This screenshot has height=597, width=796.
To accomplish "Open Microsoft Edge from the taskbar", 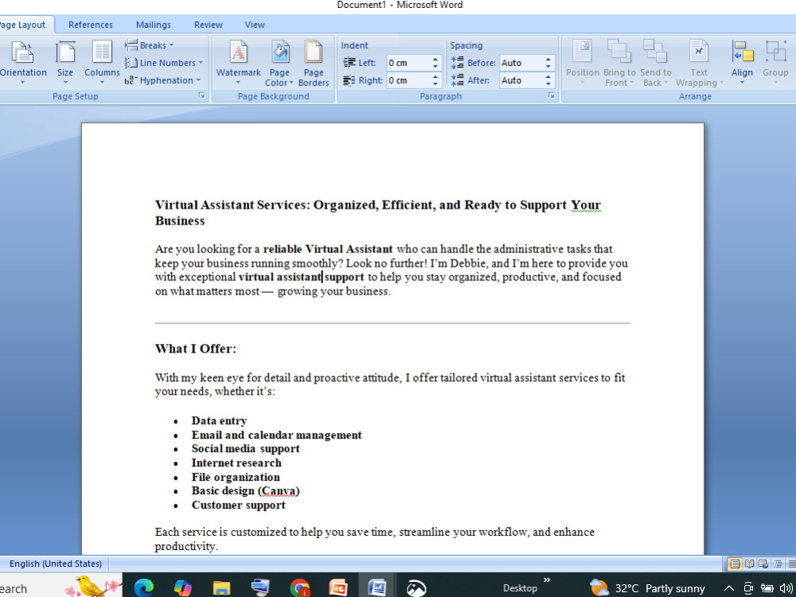I will click(143, 587).
